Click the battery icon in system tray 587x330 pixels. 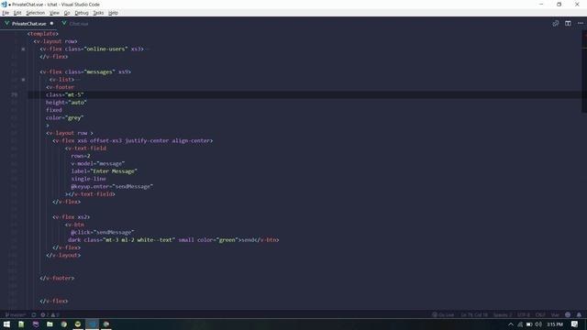[x=529, y=324]
